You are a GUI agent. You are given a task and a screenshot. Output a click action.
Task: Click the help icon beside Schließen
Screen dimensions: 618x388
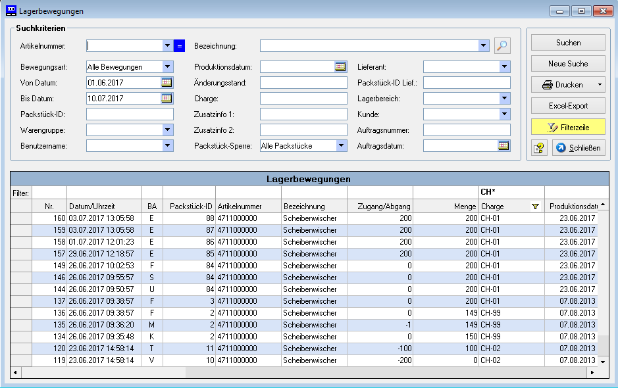coord(540,148)
